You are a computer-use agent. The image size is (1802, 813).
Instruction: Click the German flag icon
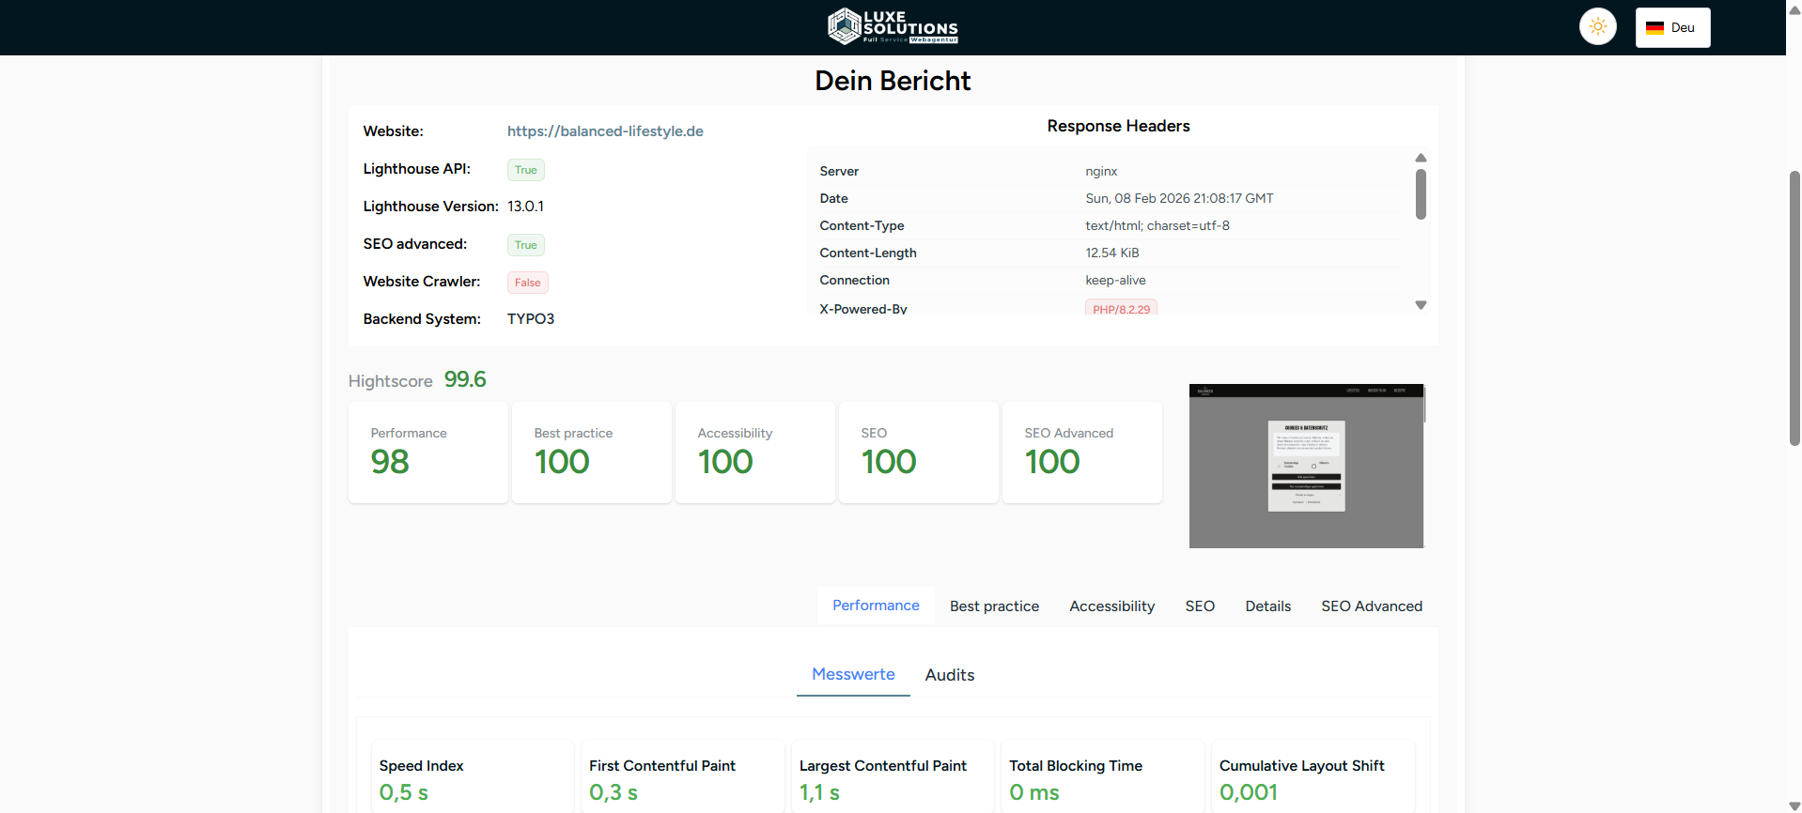(x=1654, y=28)
